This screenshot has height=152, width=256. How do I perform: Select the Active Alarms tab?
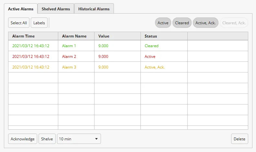coord(21,9)
